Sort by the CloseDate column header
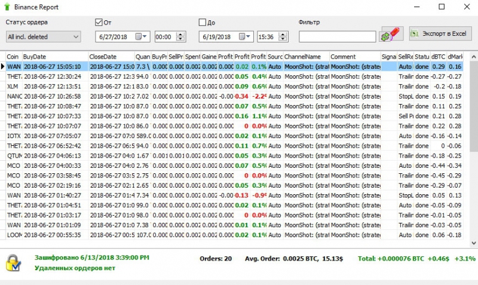Image resolution: width=478 pixels, height=285 pixels. [112, 57]
